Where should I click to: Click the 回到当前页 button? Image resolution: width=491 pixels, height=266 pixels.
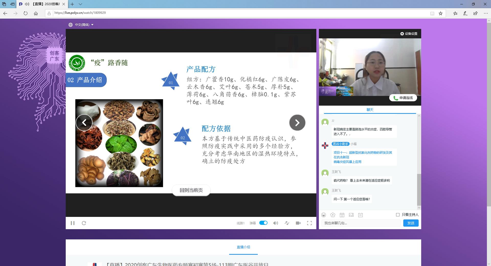coord(191,190)
